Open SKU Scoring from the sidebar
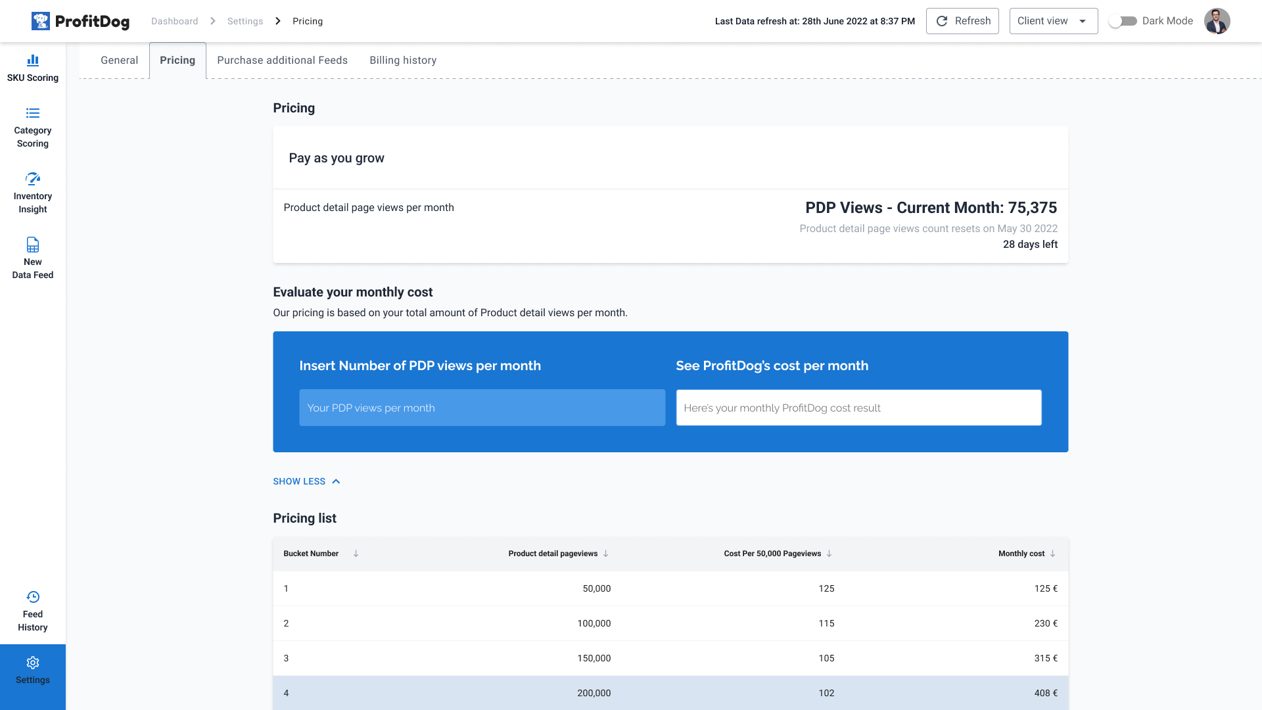Screen dimensions: 1262x710 click(x=33, y=69)
